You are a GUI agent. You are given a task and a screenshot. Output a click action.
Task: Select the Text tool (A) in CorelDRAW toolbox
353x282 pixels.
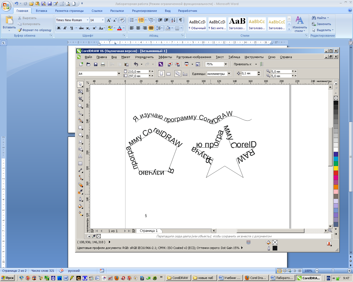point(80,156)
